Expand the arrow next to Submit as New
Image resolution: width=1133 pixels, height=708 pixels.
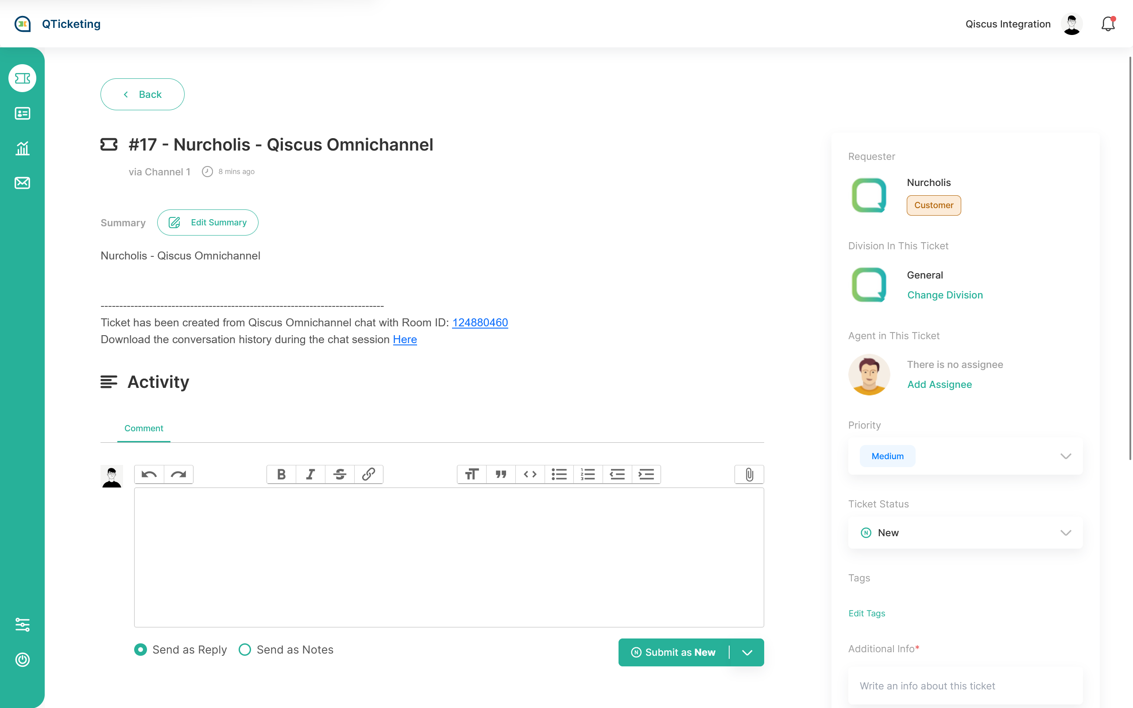pos(747,652)
